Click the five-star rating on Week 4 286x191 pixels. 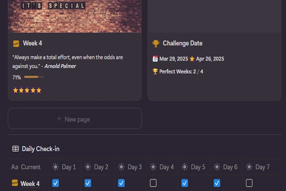[x=27, y=90]
